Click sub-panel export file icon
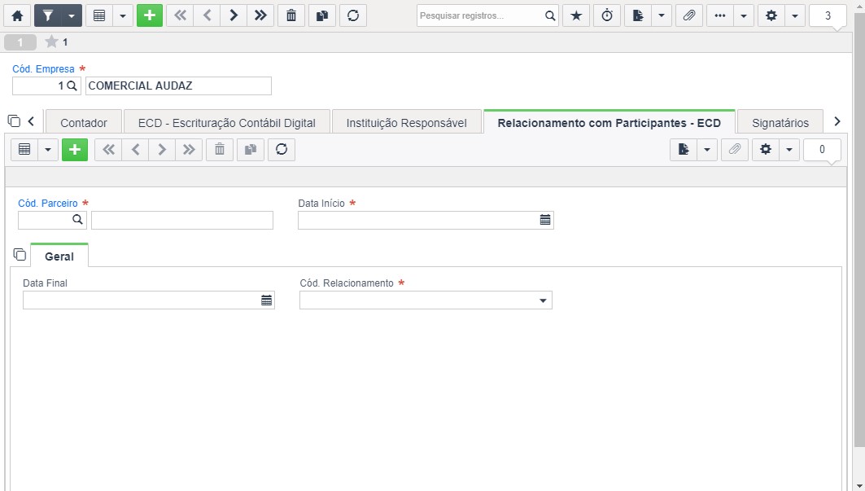 pyautogui.click(x=684, y=149)
